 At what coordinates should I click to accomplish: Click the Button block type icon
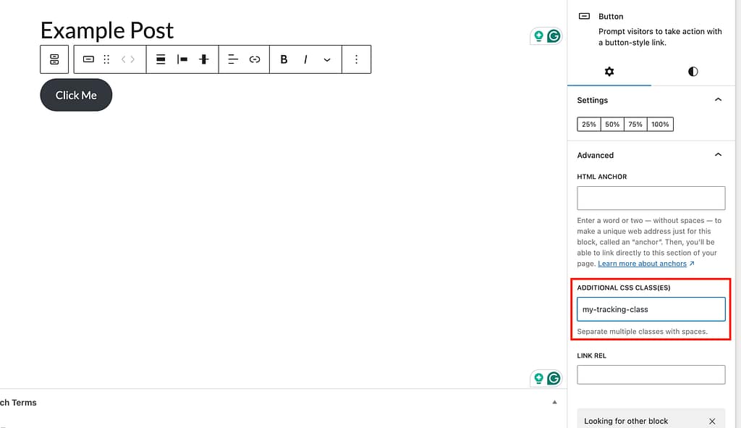pyautogui.click(x=88, y=59)
